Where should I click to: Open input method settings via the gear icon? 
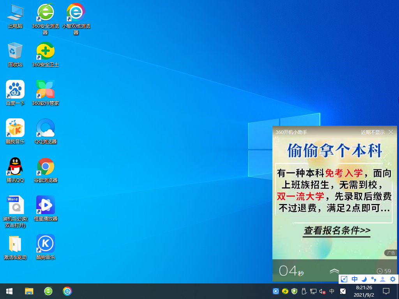coord(392,279)
